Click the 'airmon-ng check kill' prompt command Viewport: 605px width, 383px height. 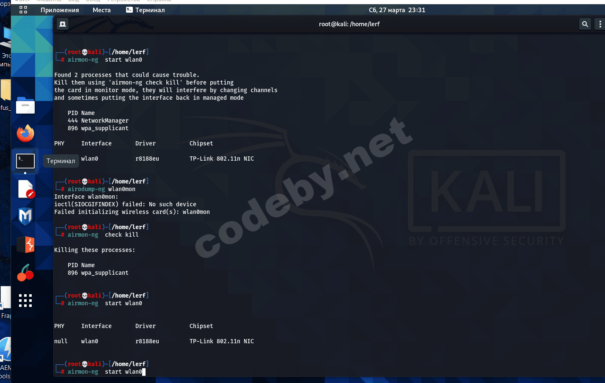103,235
